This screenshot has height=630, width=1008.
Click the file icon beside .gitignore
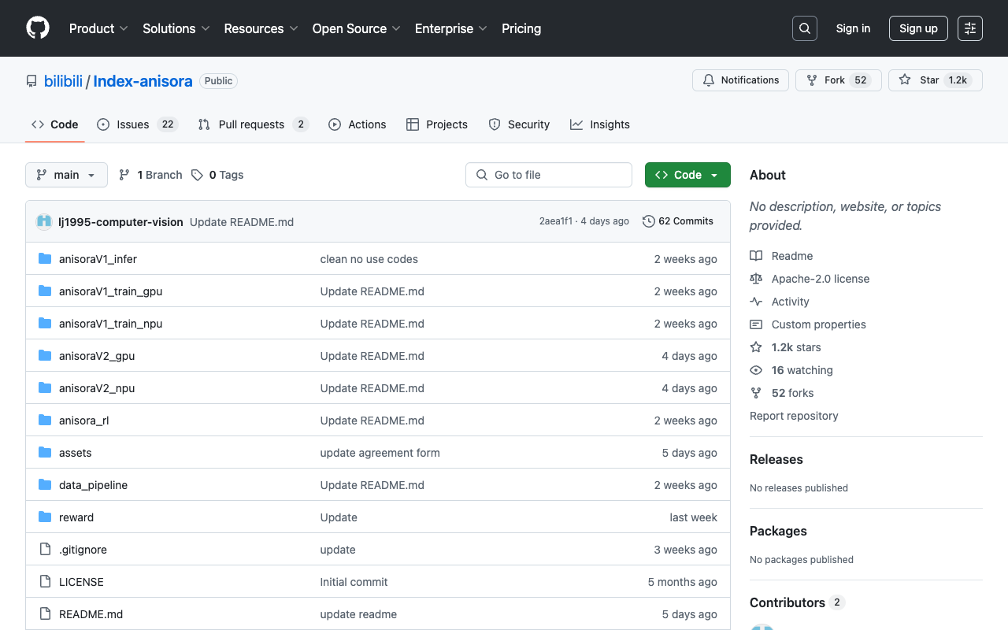[45, 550]
